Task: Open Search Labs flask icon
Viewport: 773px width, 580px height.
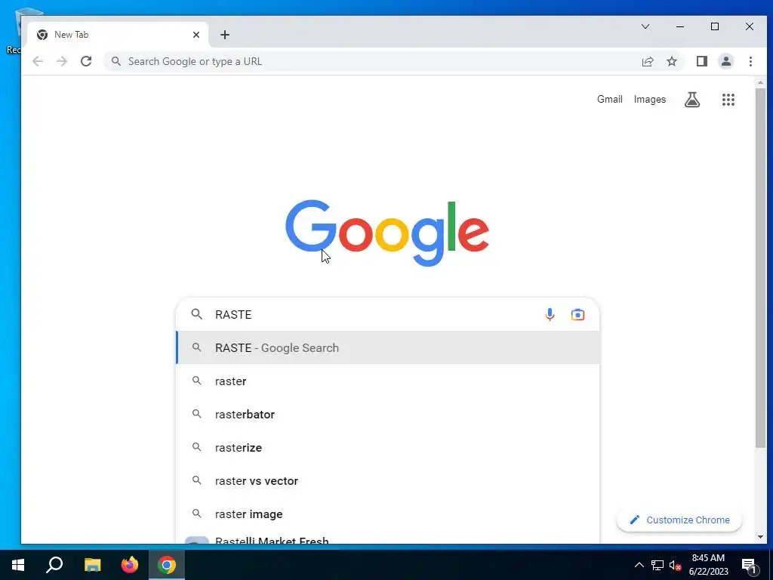Action: pyautogui.click(x=692, y=100)
